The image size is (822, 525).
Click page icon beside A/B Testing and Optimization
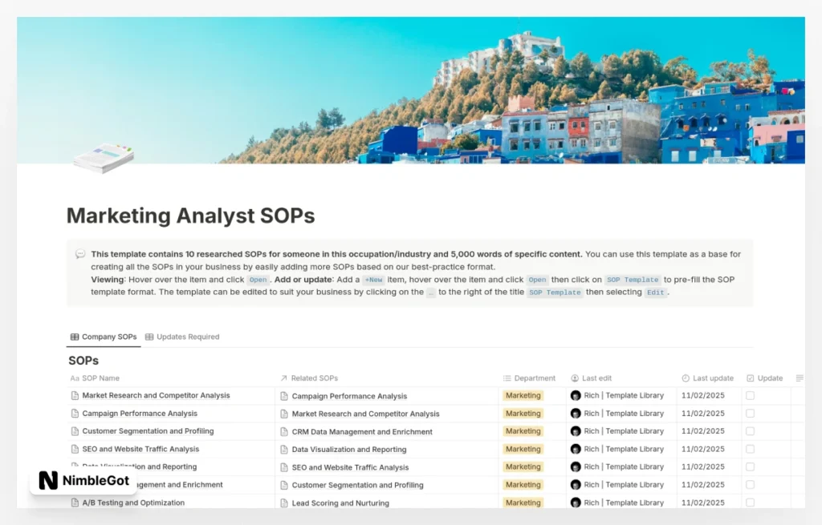75,503
